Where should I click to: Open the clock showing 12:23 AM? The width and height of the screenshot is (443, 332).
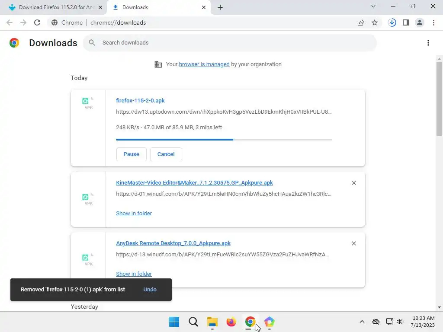click(423, 322)
